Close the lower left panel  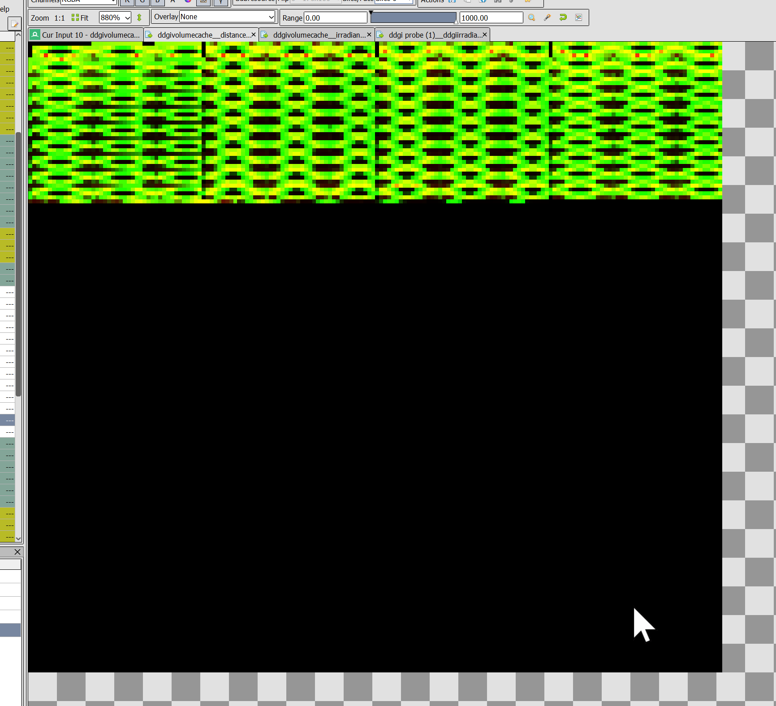pos(17,552)
